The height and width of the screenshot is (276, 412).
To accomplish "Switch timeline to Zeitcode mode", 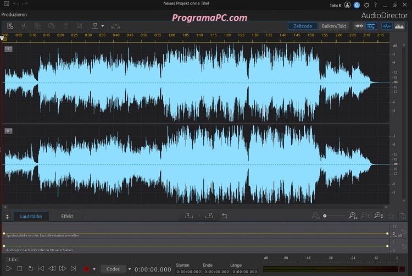I will [303, 26].
